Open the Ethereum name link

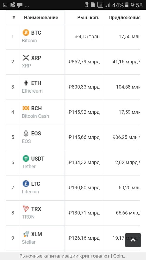click(x=32, y=91)
